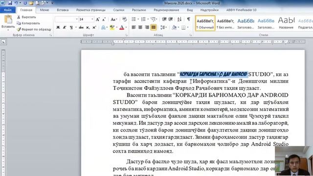Increase paragraph indent

click(171, 20)
